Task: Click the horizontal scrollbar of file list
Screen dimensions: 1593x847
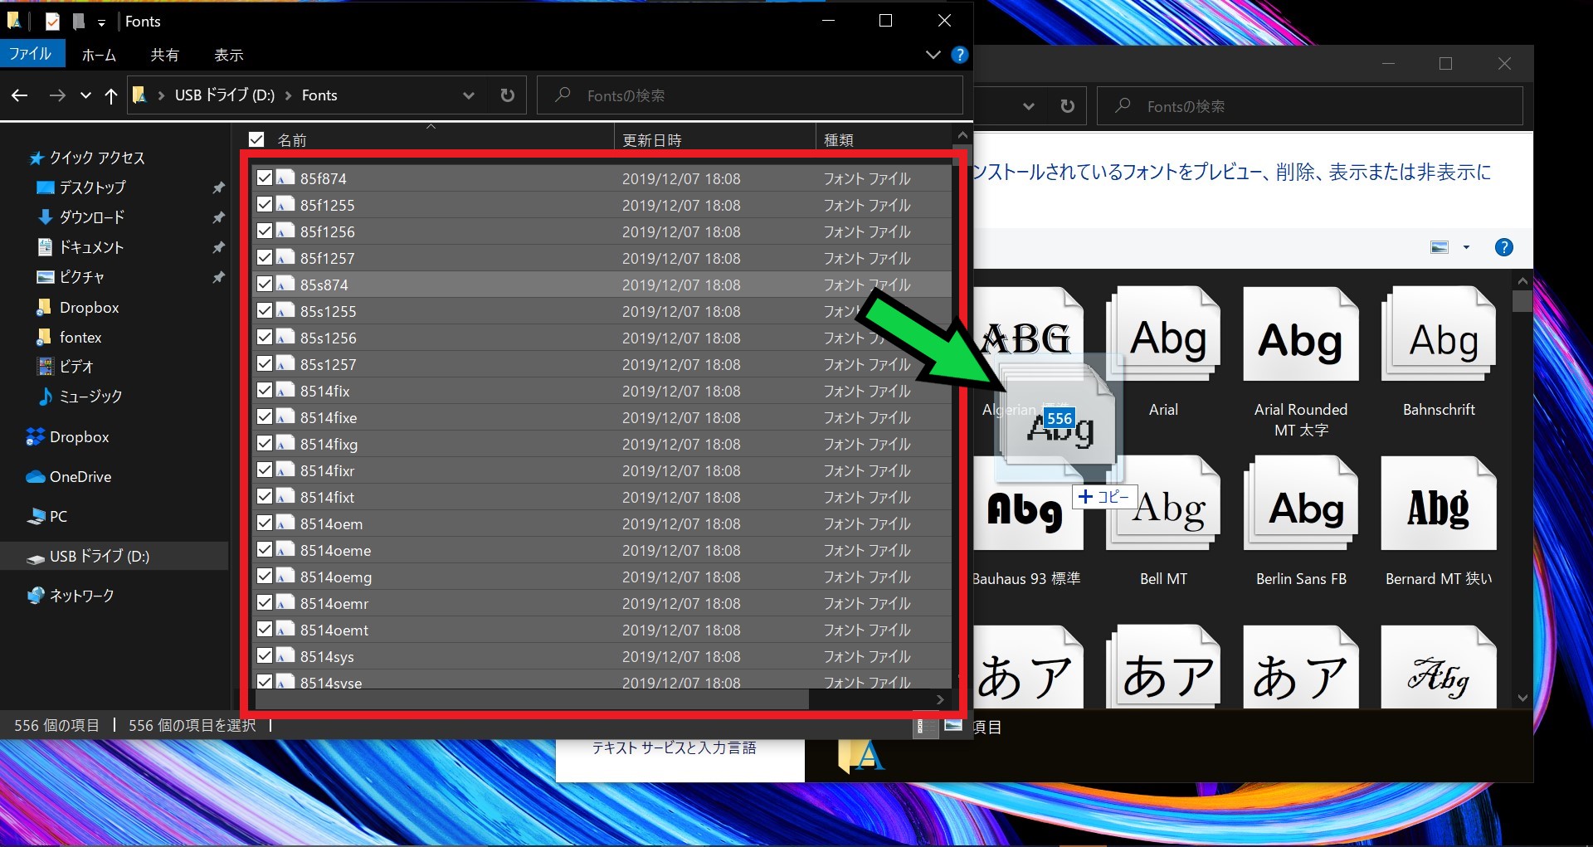Action: pos(532,699)
